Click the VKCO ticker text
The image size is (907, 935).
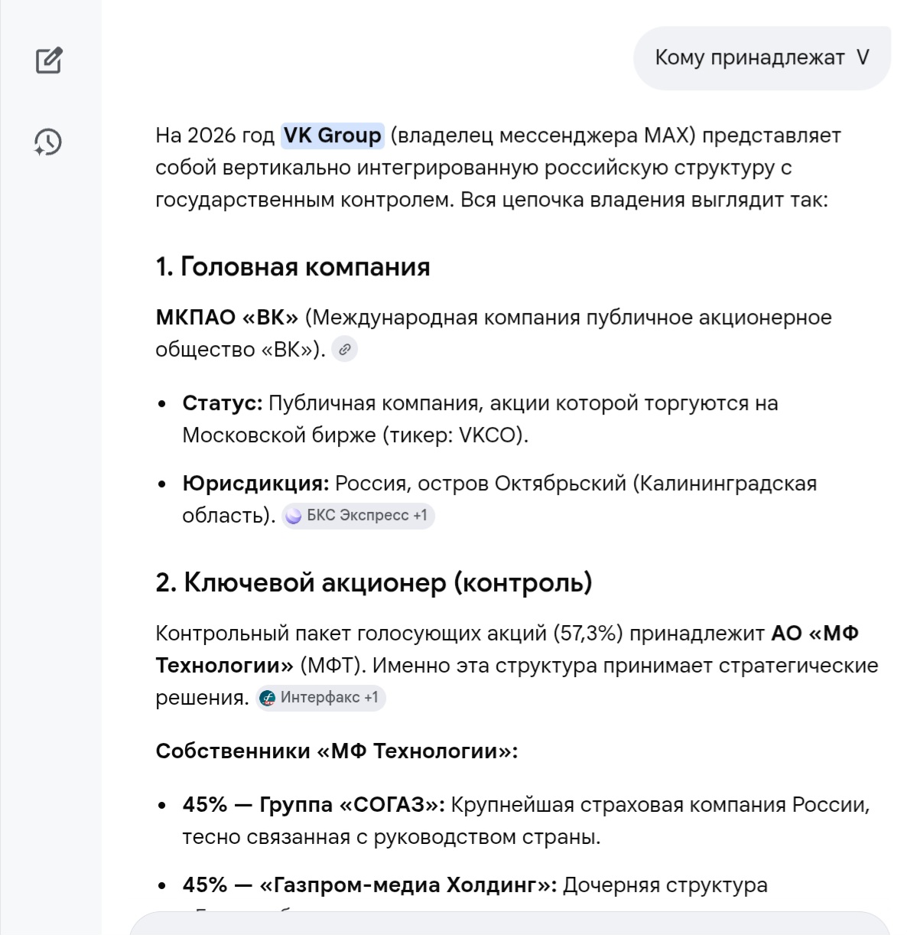(x=488, y=435)
